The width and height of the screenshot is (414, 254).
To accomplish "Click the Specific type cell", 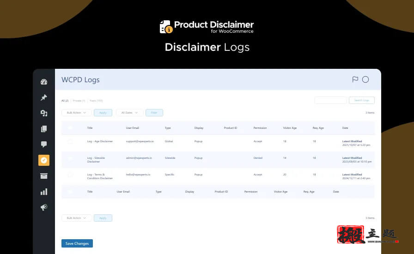I will coord(169,175).
